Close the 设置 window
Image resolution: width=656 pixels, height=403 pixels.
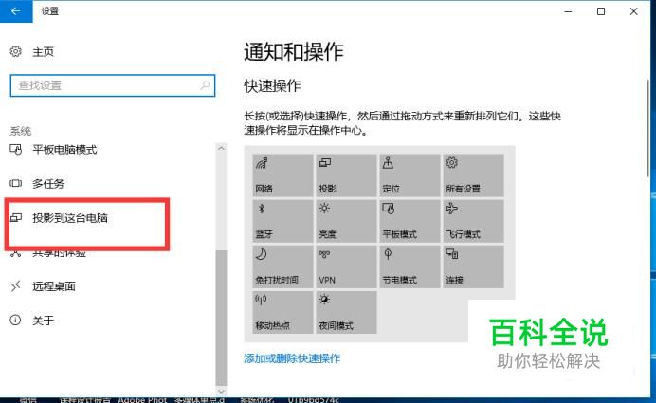[x=634, y=11]
